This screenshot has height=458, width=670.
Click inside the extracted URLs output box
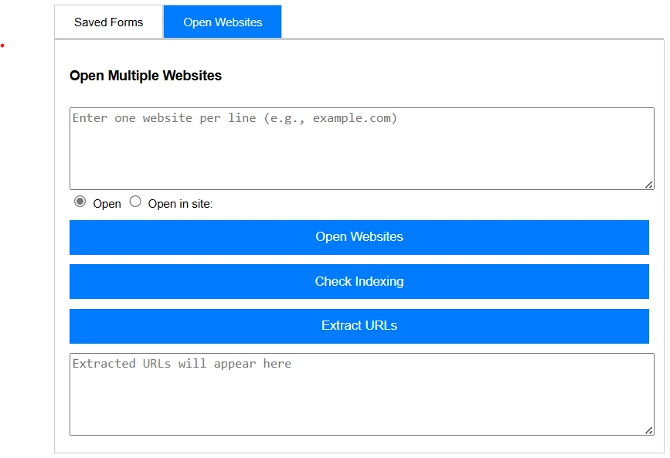point(361,394)
